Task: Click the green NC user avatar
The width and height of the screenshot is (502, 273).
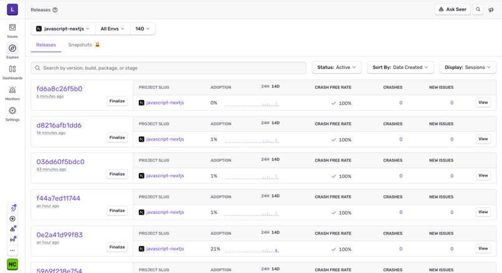Action: [12, 264]
